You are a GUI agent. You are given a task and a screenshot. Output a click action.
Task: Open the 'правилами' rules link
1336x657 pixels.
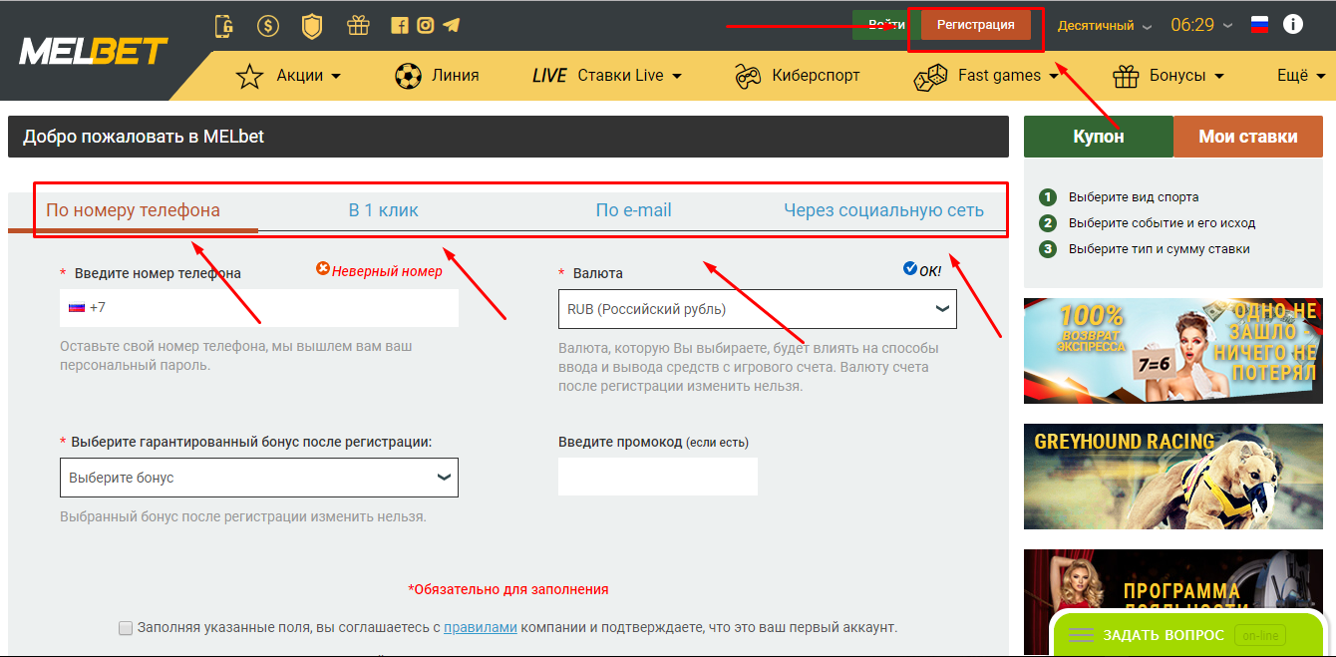[481, 628]
